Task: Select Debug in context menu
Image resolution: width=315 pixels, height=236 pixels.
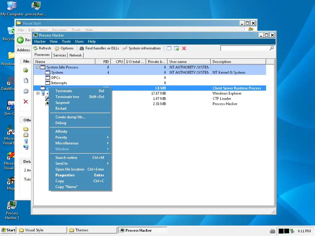Action: tap(80, 123)
